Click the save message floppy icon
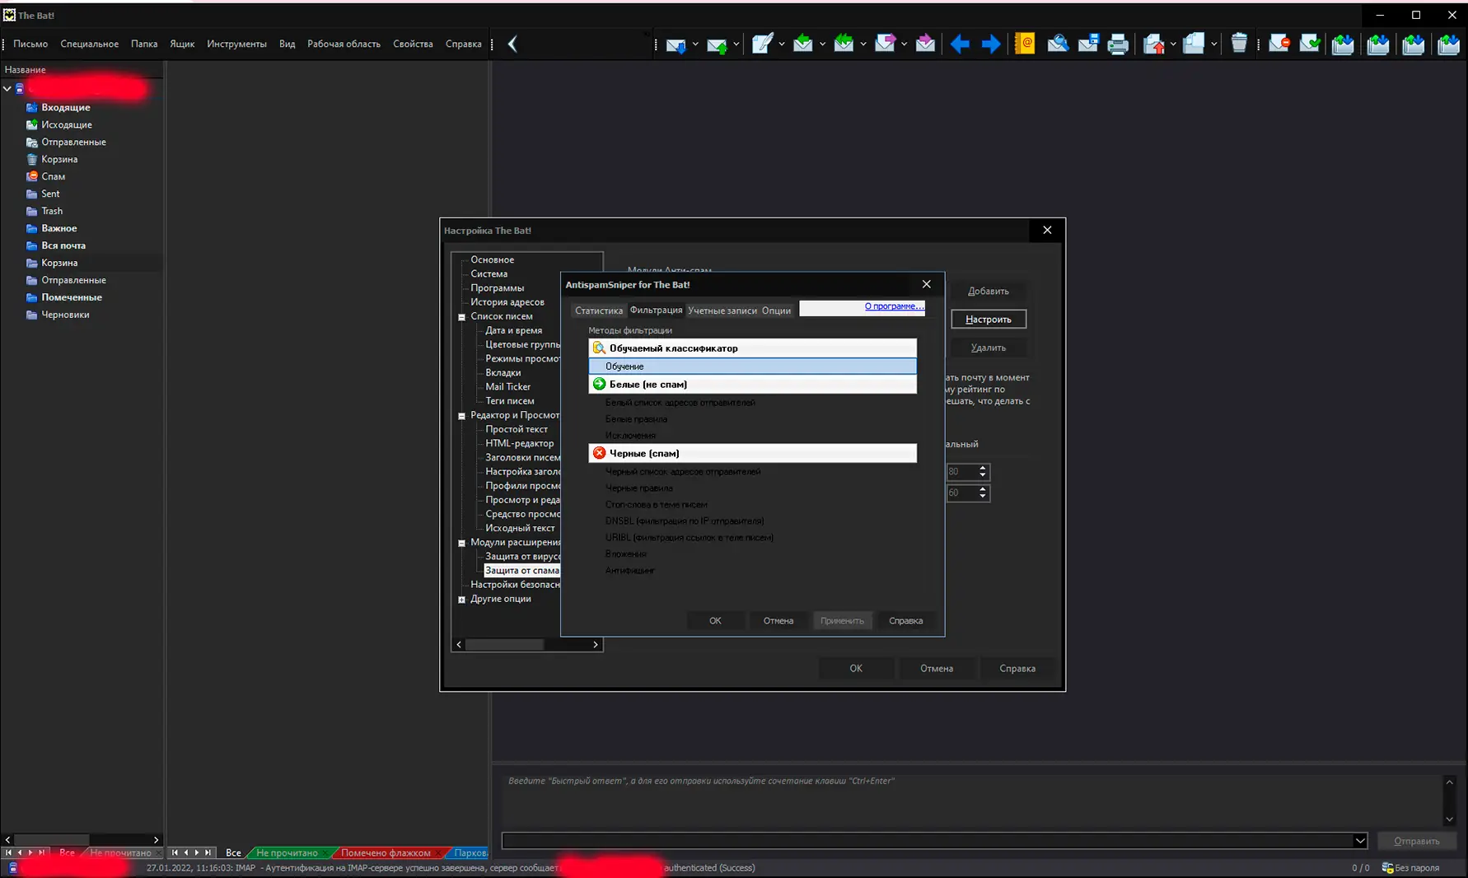The image size is (1468, 878). click(x=1088, y=44)
